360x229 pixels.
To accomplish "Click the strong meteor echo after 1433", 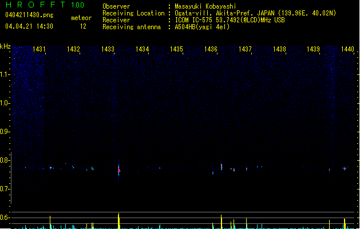I will click(118, 169).
